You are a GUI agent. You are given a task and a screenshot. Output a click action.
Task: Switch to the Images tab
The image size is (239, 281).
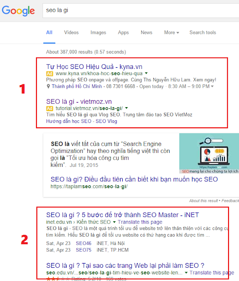pyautogui.click(x=98, y=32)
